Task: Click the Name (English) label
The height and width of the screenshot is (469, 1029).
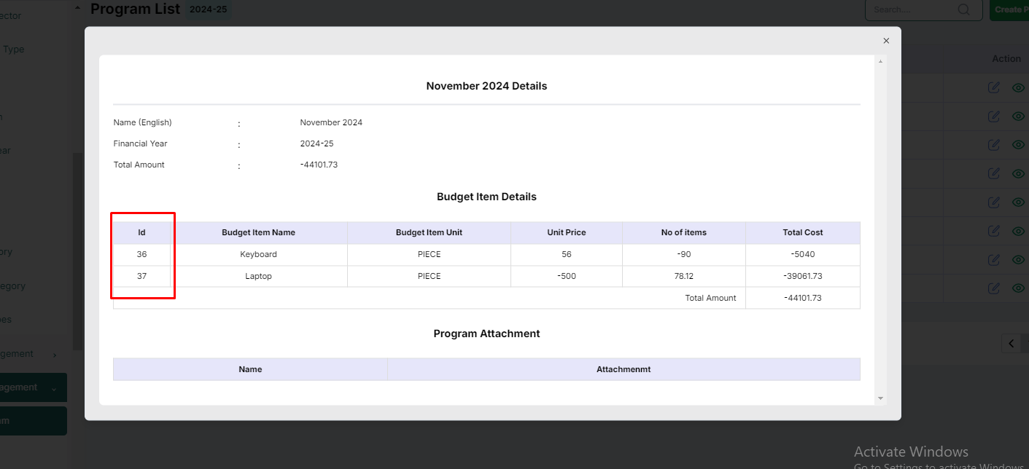Action: tap(143, 122)
